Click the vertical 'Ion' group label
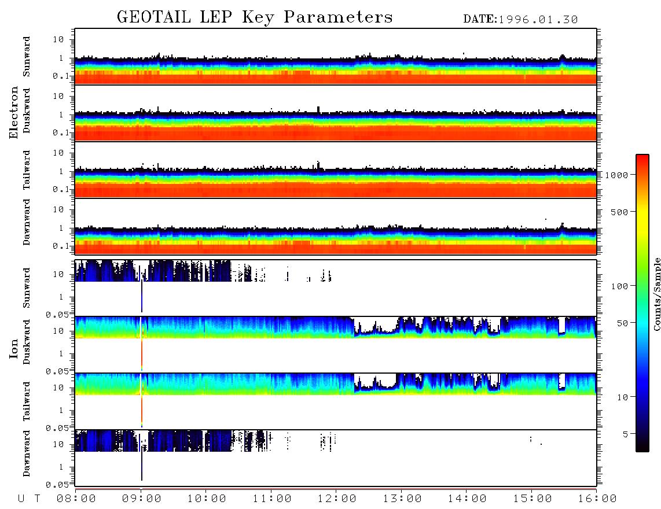The height and width of the screenshot is (509, 661). tap(13, 348)
